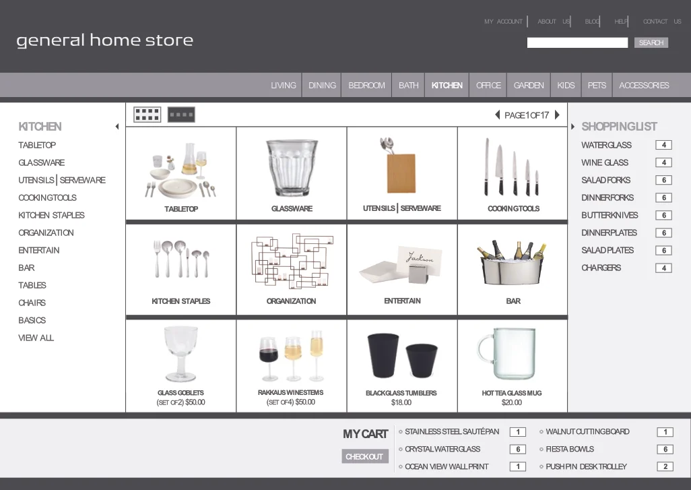Viewport: 691px width, 490px height.
Task: Toggle marker next to OCEAN VIEW WALL PRINT
Action: (x=400, y=466)
